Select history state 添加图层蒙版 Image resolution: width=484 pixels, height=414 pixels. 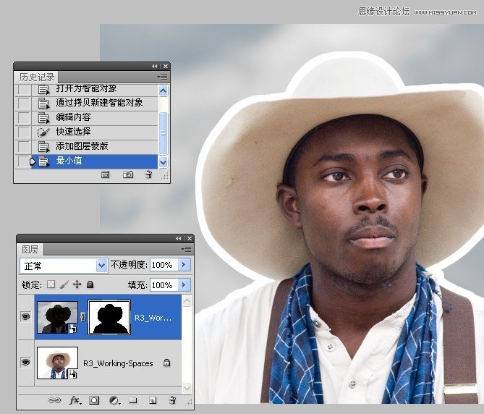pyautogui.click(x=95, y=147)
